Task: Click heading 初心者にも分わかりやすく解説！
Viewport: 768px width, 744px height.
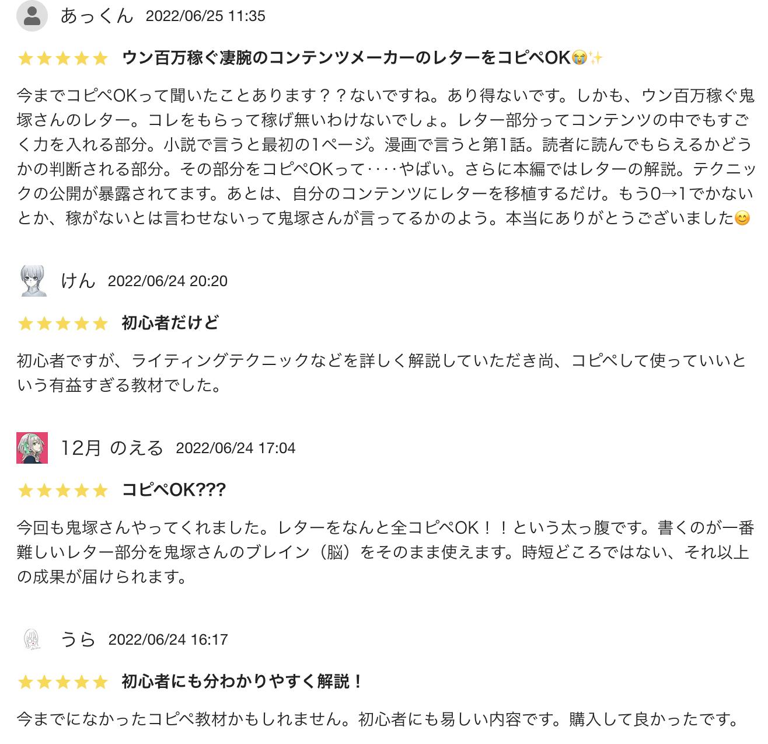Action: point(243,682)
